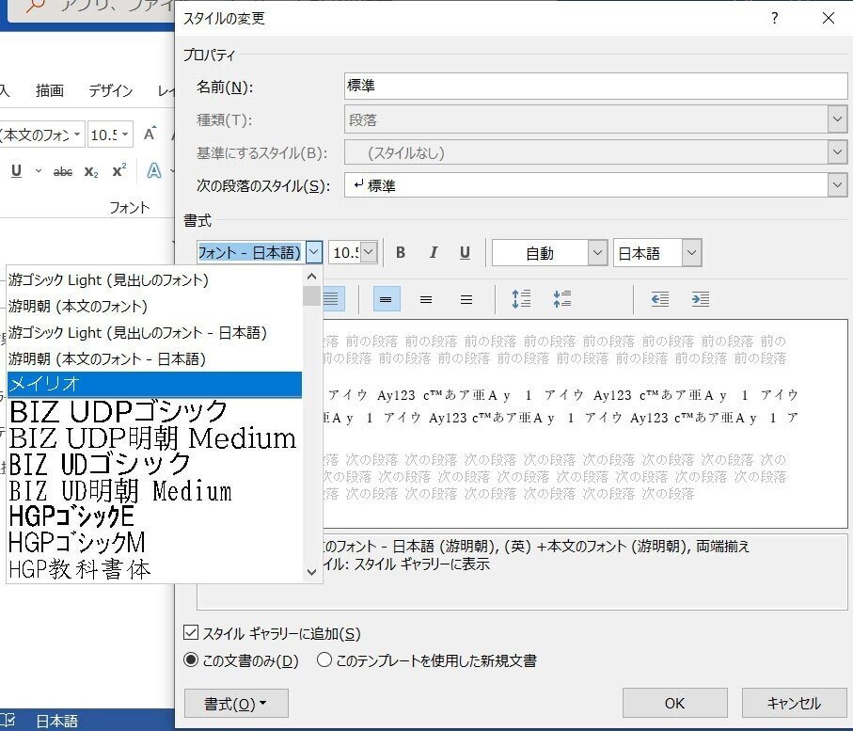Image resolution: width=853 pixels, height=731 pixels.
Task: Select double line spacing icon
Action: 466,299
